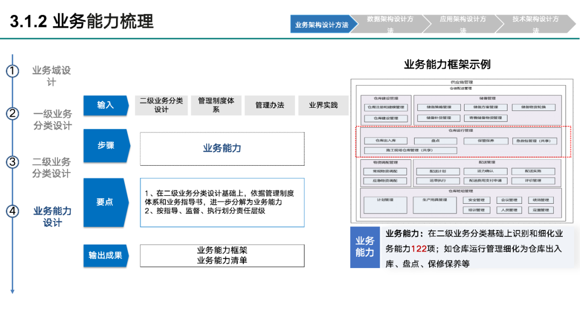
Task: Click the 生产用具管理 box
Action: 434,205
